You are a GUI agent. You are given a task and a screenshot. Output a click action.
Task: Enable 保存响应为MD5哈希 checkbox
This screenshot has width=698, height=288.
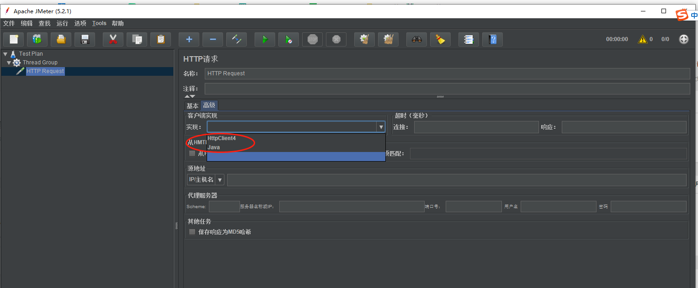[x=192, y=232]
